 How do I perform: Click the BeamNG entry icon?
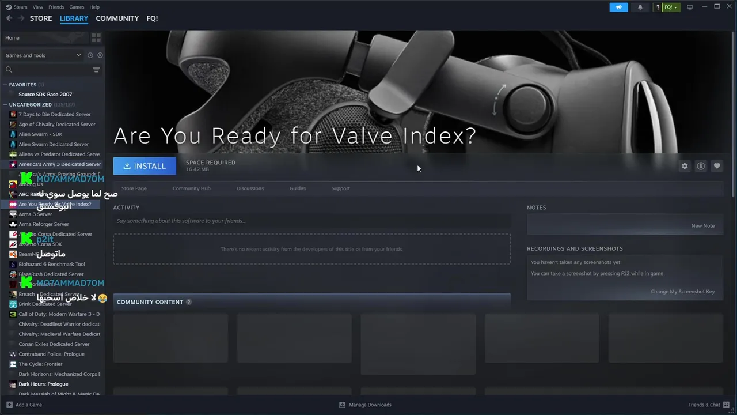click(x=13, y=254)
